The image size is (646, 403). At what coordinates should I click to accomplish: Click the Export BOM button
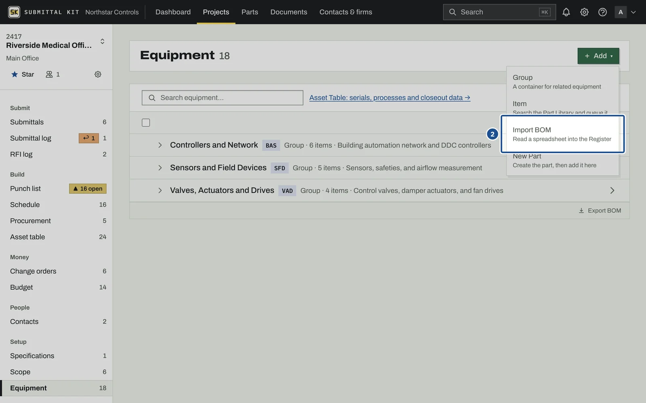(x=600, y=210)
